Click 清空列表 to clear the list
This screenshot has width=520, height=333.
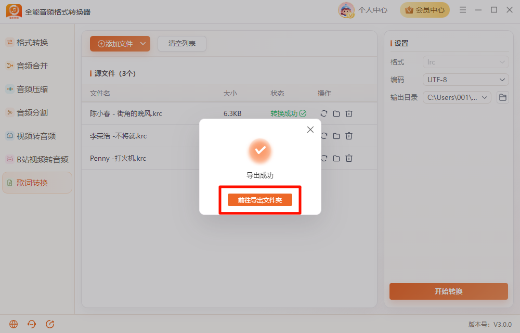click(x=181, y=44)
